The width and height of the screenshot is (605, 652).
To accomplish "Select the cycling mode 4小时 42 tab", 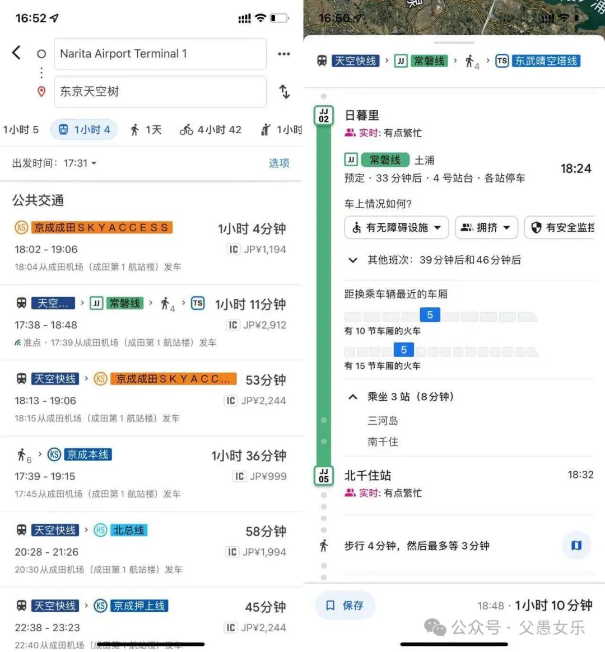I will pyautogui.click(x=211, y=130).
